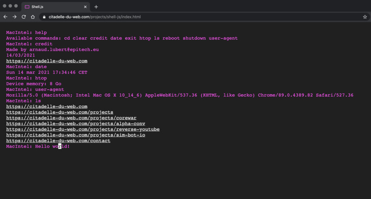The width and height of the screenshot is (371, 199).
Task: Click the green maximize window button
Action: click(x=16, y=6)
